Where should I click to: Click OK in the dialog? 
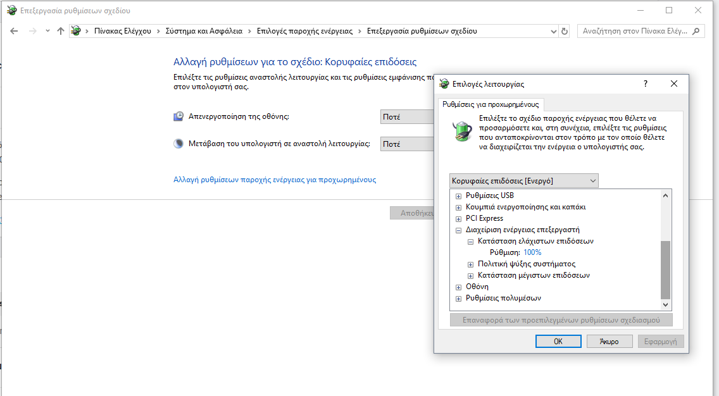point(558,342)
